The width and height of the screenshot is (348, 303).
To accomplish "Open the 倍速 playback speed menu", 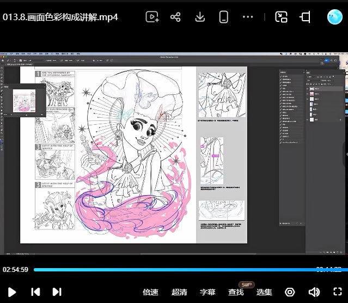I will click(x=150, y=292).
